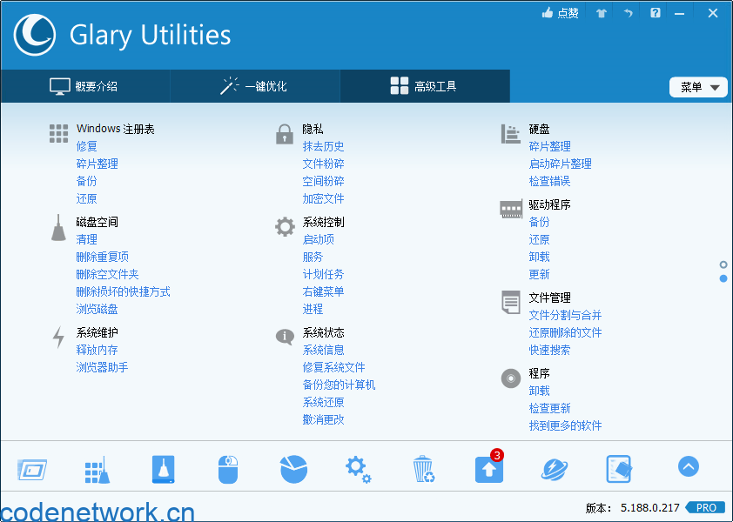Open the 启动项 link
This screenshot has width=733, height=522.
(319, 239)
